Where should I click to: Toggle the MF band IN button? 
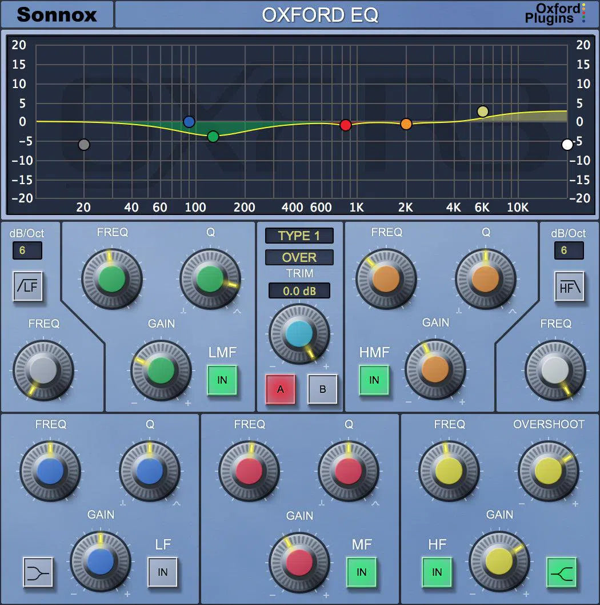click(361, 572)
